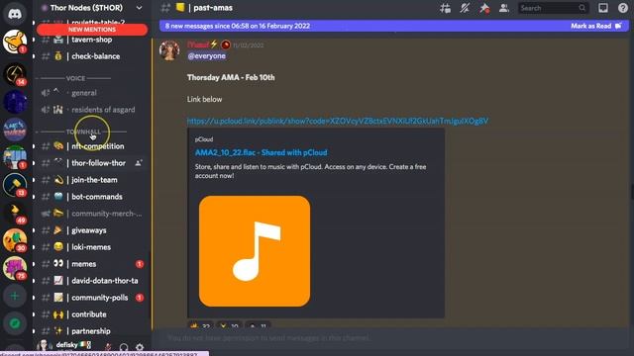Click Add a Server plus icon
This screenshot has width=634, height=356.
pos(15,296)
